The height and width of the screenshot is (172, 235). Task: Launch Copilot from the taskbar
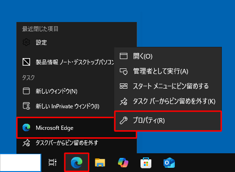123,163
